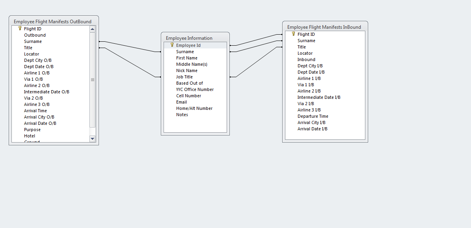Click the key icon beside InBound Flight ID
Image resolution: width=471 pixels, height=228 pixels.
294,34
